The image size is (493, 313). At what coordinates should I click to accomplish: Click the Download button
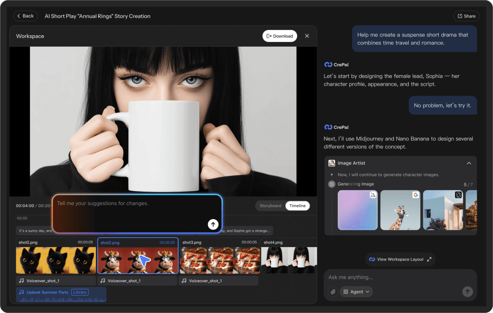point(280,36)
